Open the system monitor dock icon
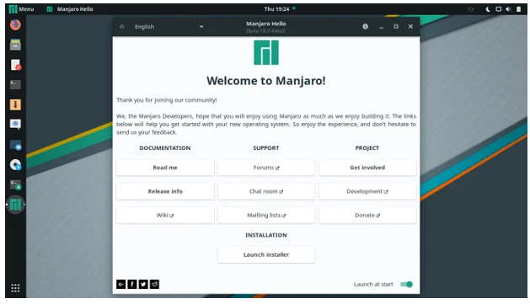The width and height of the screenshot is (530, 304). [x=15, y=184]
